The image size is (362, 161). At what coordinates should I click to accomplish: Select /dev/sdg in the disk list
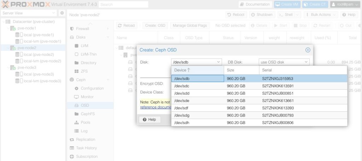click(x=259, y=115)
